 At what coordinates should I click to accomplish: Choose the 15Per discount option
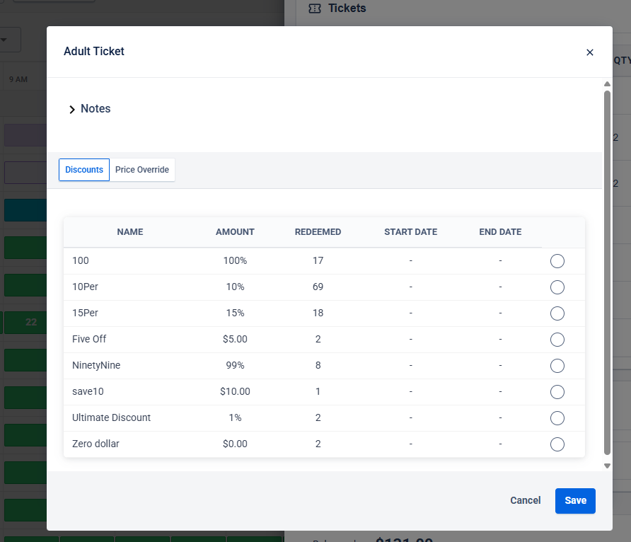pyautogui.click(x=557, y=313)
